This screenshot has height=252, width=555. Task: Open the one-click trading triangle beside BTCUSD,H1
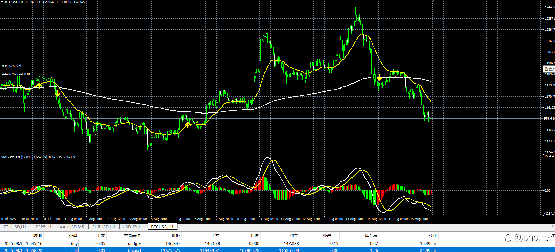coord(2,2)
